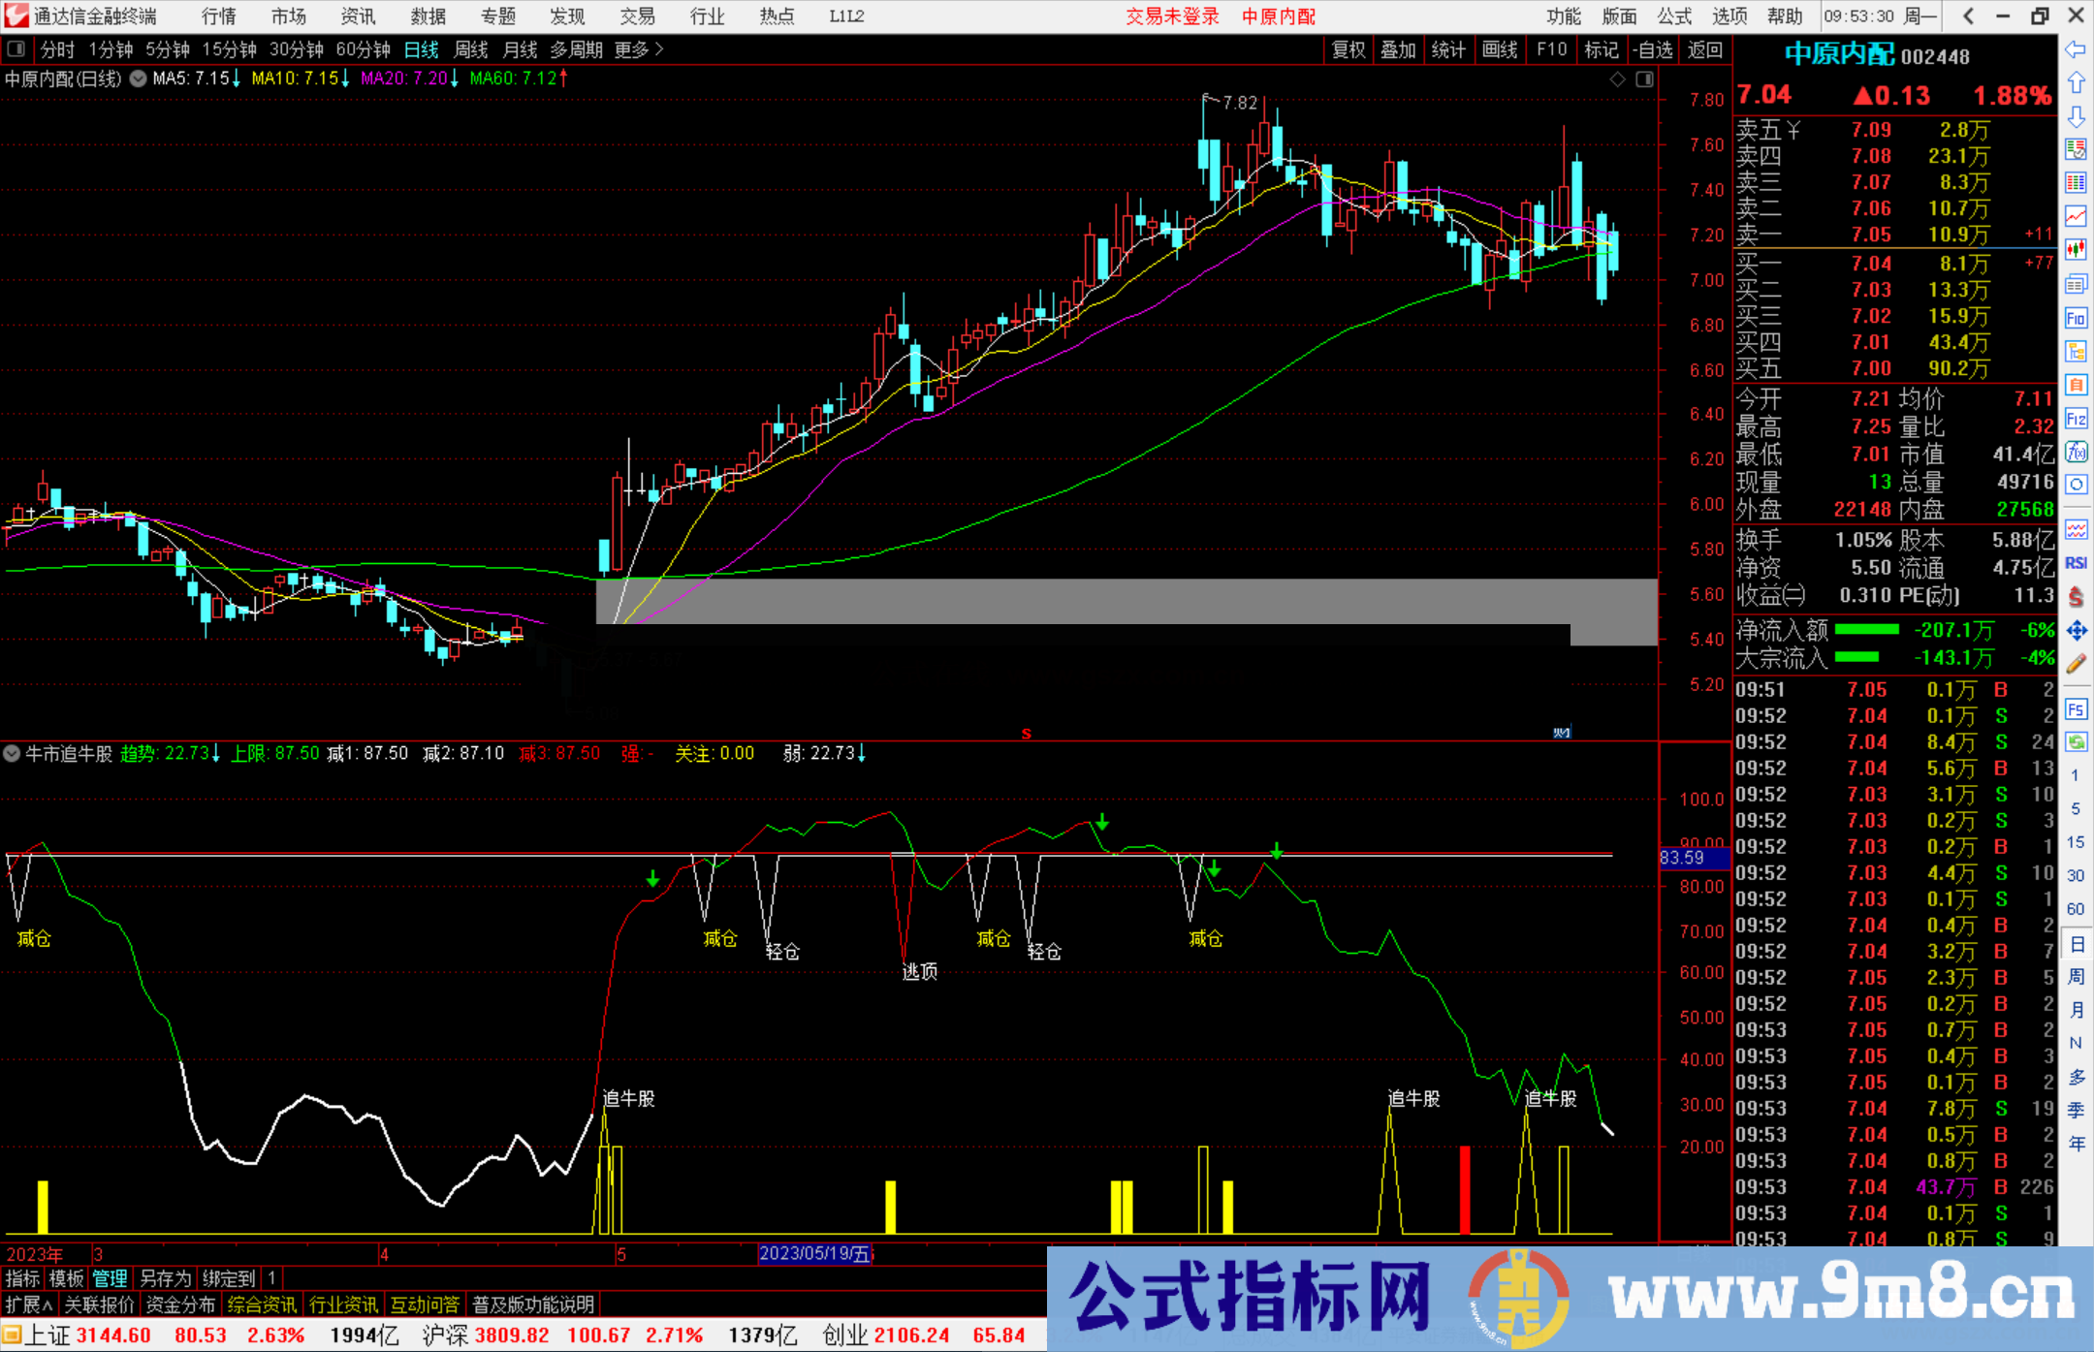Screen dimensions: 2094x1352
Task: Open the orange document news icon
Action: point(2076,385)
